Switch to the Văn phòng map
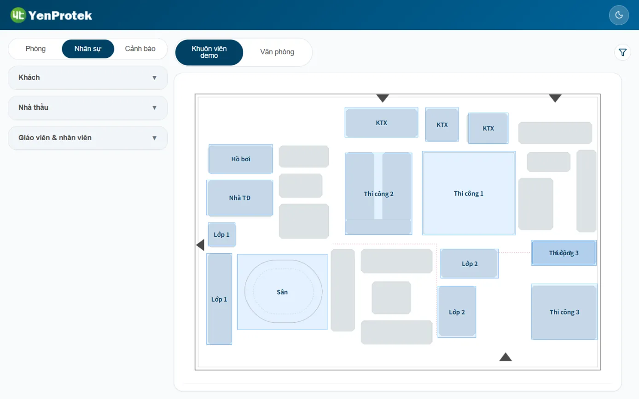The image size is (639, 399). click(x=277, y=52)
